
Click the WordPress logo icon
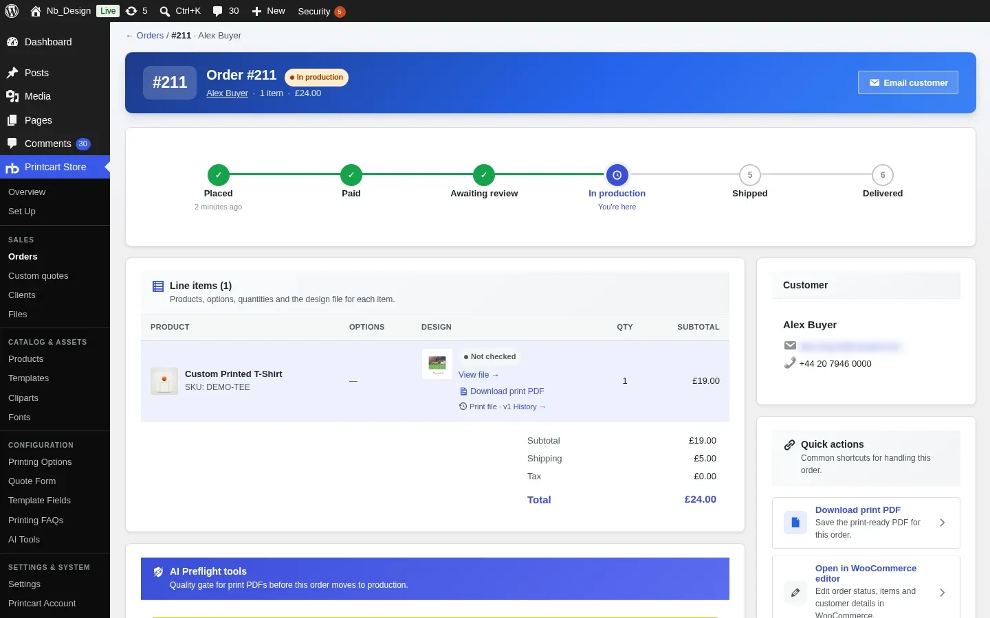tap(12, 11)
